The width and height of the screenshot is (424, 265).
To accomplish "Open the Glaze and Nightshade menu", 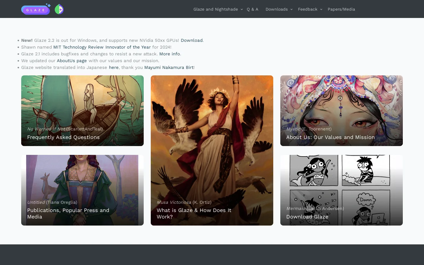I will (x=216, y=9).
